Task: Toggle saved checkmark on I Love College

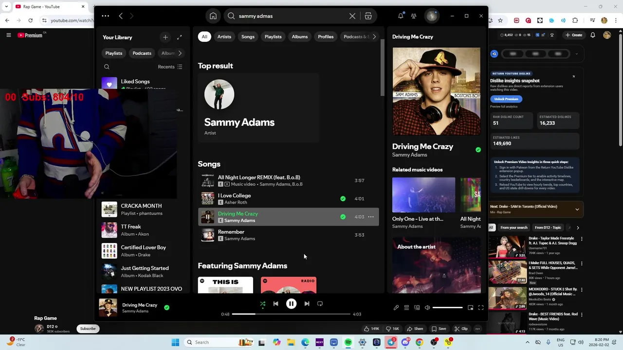Action: click(343, 199)
